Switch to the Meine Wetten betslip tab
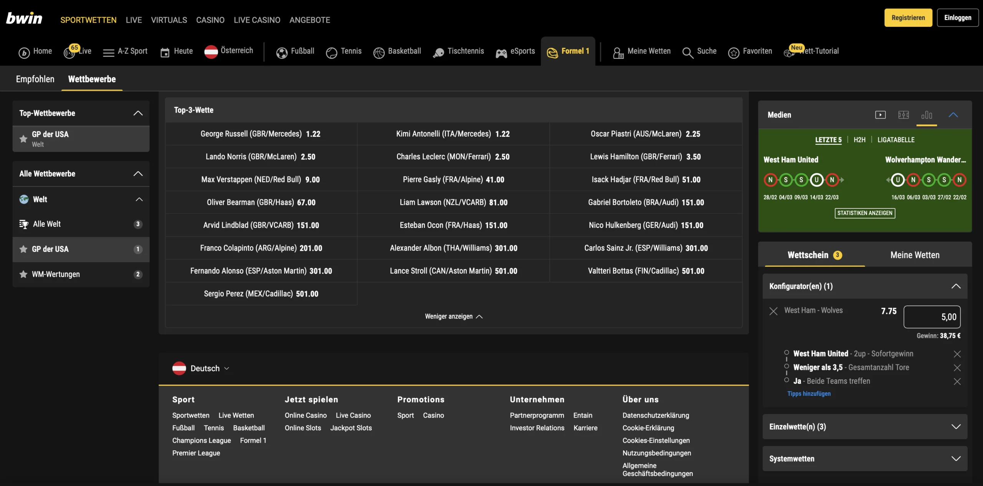 915,255
